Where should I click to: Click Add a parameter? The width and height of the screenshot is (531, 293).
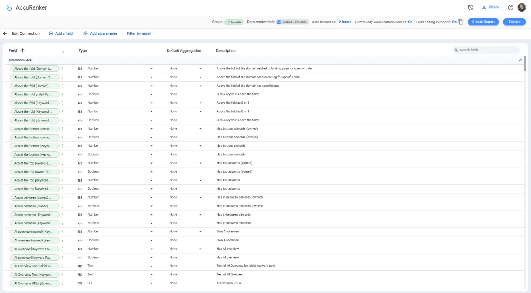100,33
